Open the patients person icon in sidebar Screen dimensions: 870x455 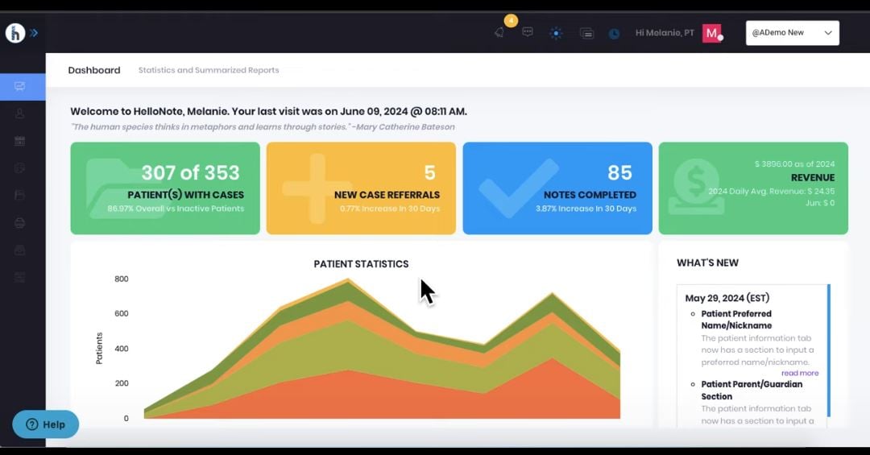tap(20, 114)
